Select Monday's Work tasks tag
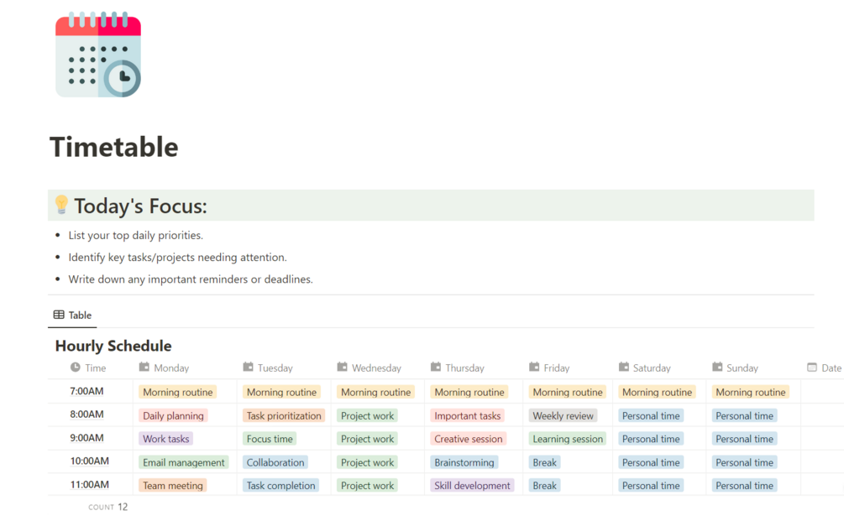The image size is (844, 516). click(165, 439)
